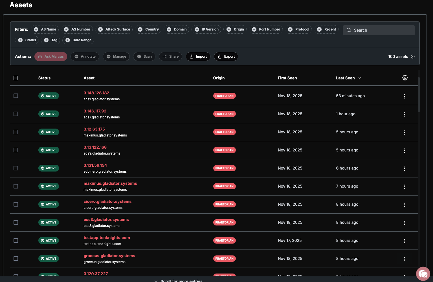Add Port Number filter
This screenshot has width=433, height=282.
(266, 29)
